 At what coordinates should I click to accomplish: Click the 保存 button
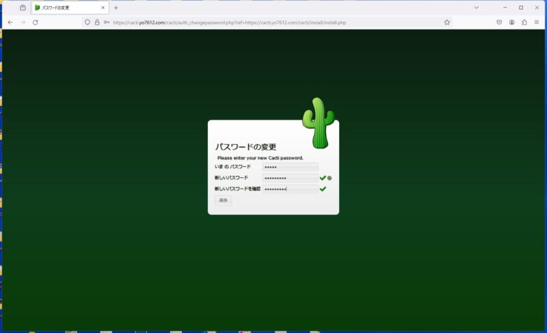coord(224,200)
